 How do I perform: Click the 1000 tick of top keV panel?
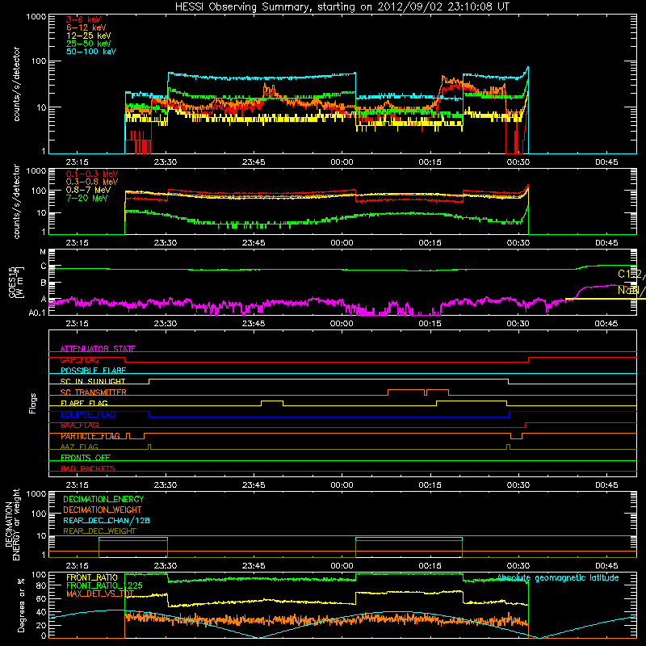(36, 17)
